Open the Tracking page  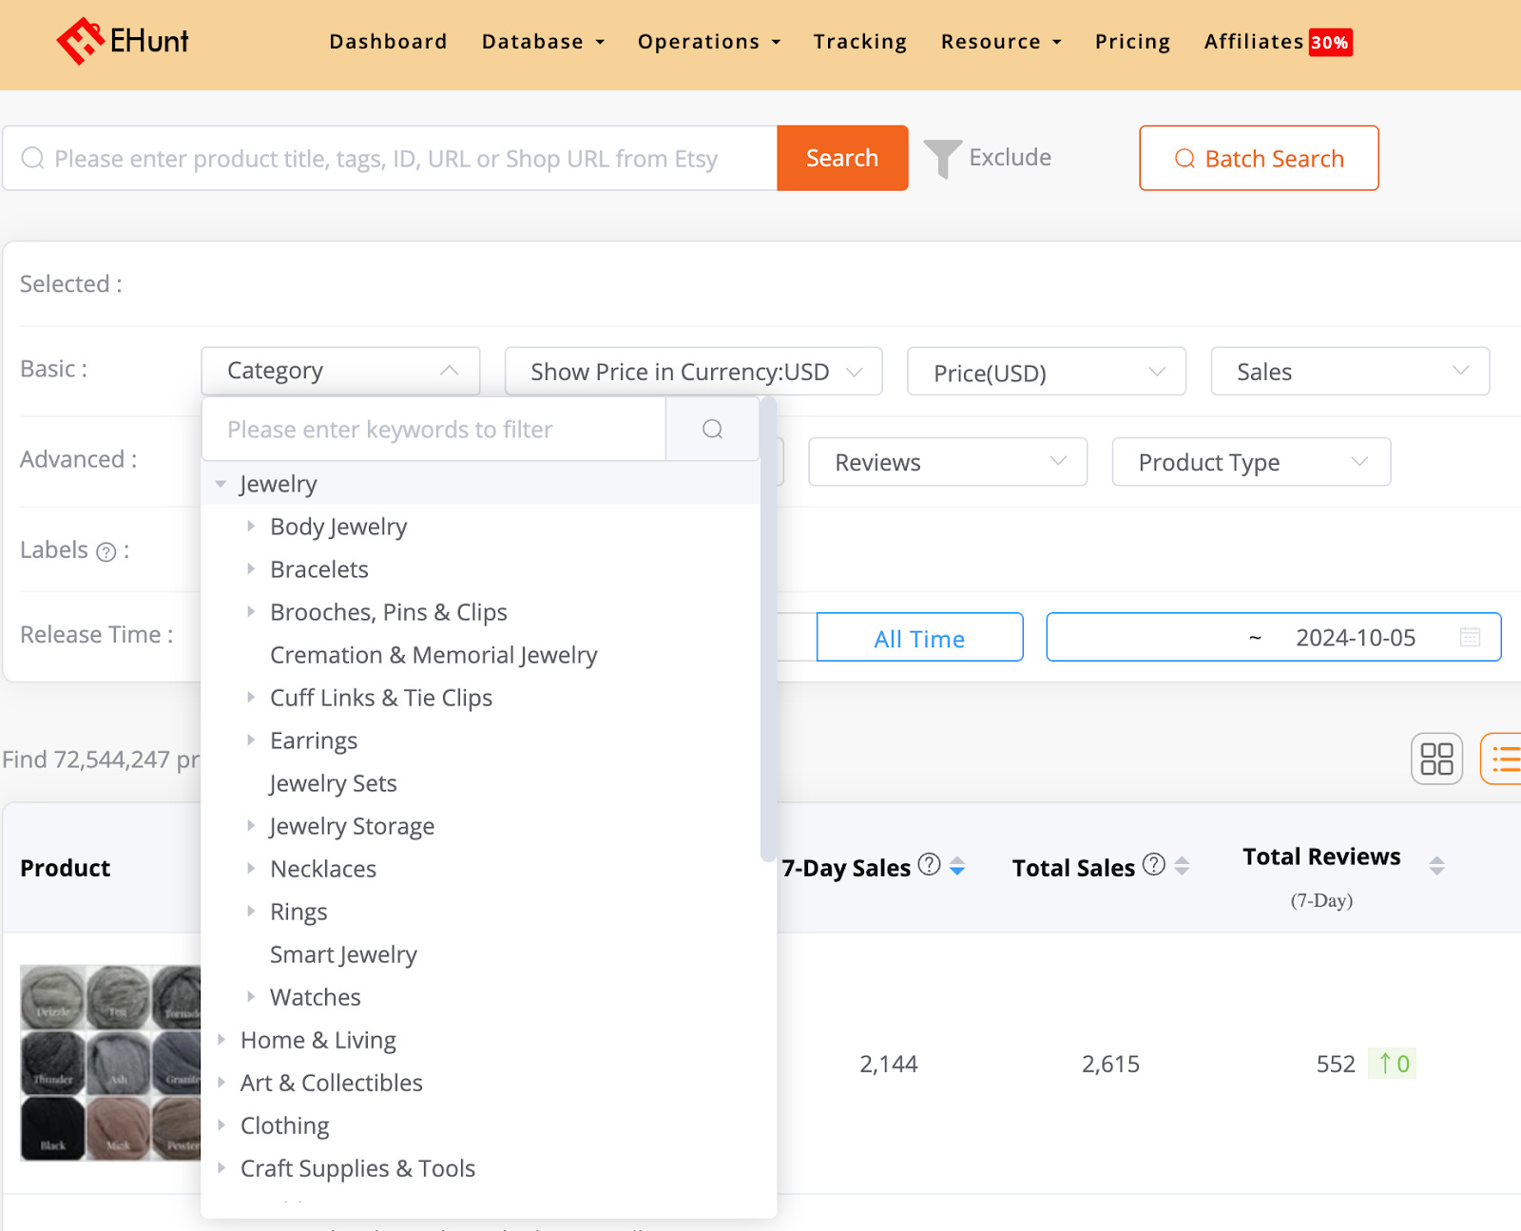click(860, 42)
